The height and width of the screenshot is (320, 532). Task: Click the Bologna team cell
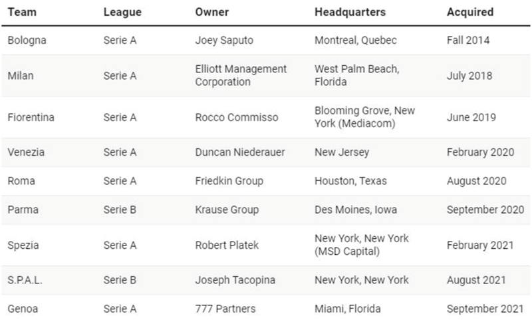point(26,41)
